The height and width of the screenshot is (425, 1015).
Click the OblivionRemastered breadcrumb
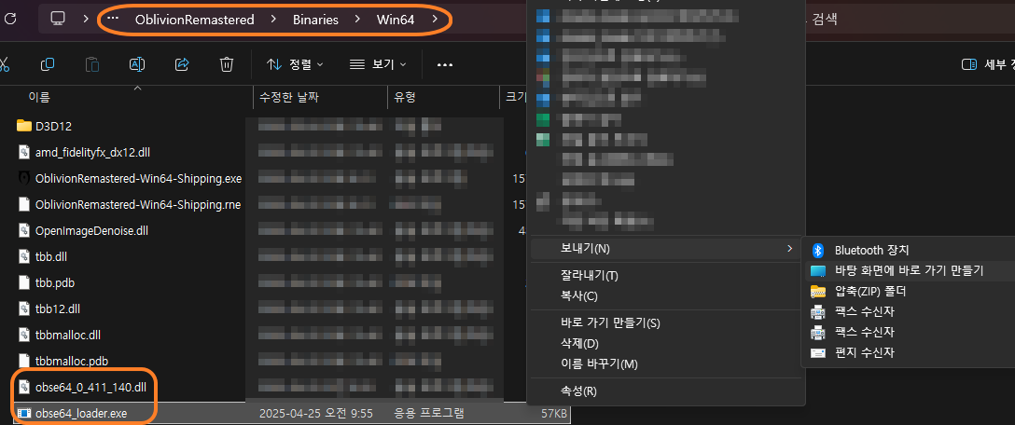coord(194,20)
